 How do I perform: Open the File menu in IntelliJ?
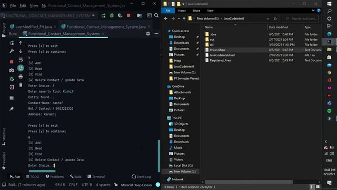click(x=13, y=6)
